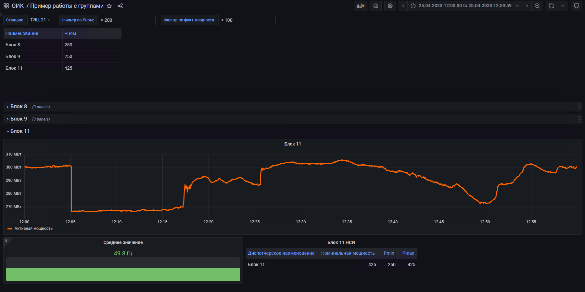585x292 pixels.
Task: Shift time range backwards
Action: (403, 6)
